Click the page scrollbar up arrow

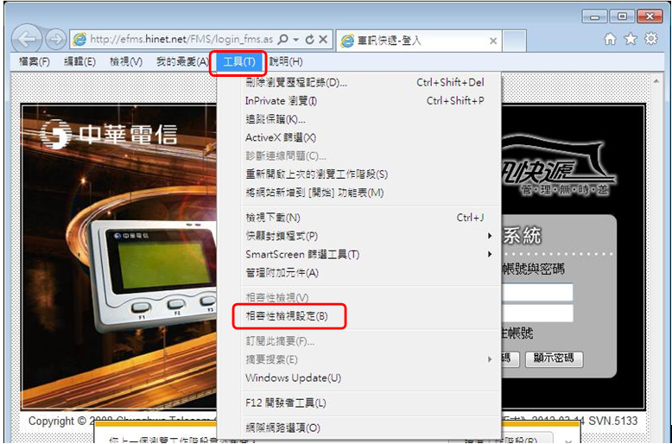click(x=656, y=80)
